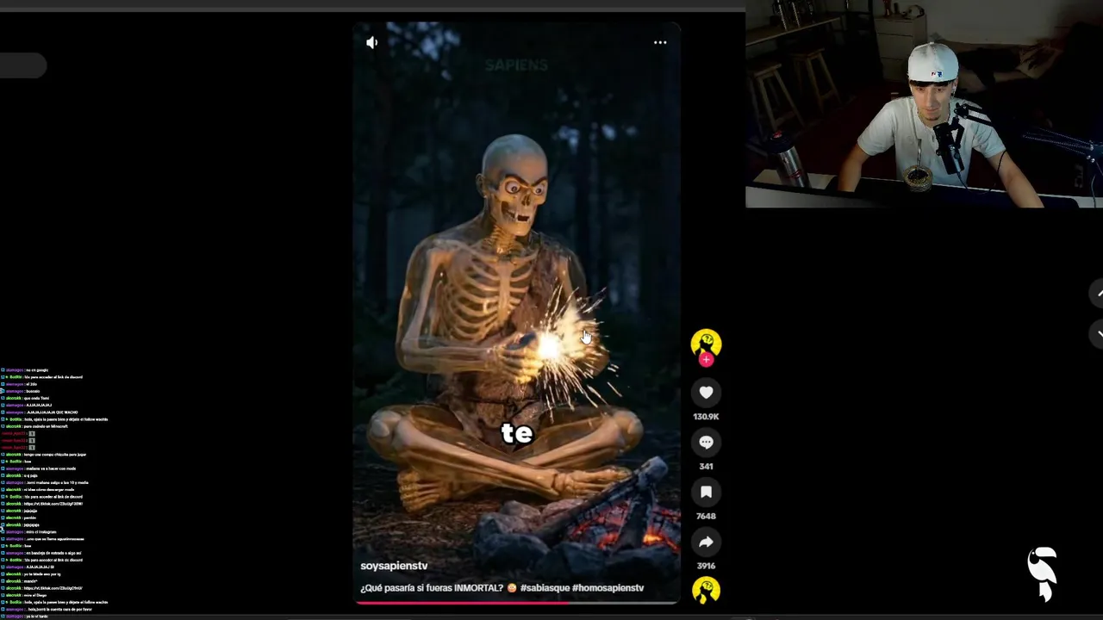Open #sabiasque hashtag
Screen dimensions: 1103x620
544,588
